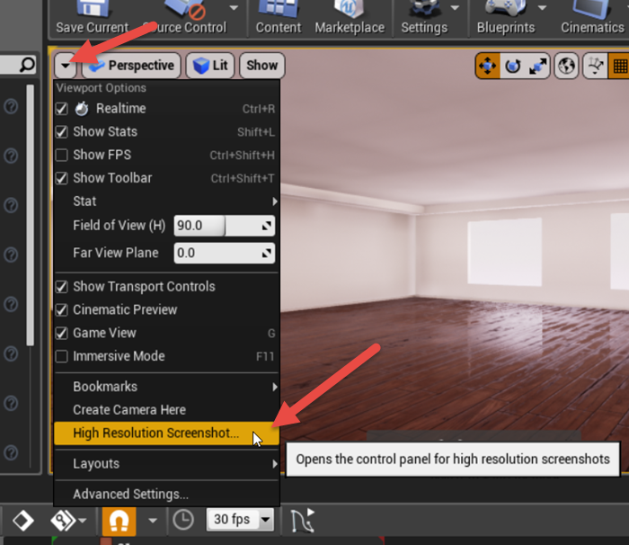Viewport: 629px width, 545px height.
Task: Click the Perspective view mode button
Action: (x=131, y=66)
